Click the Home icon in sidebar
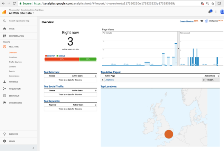Image resolution: width=224 pixels, height=151 pixels. [4, 29]
